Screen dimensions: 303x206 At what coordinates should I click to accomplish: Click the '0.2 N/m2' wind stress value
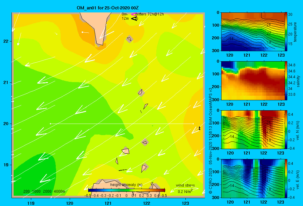click(x=185, y=191)
